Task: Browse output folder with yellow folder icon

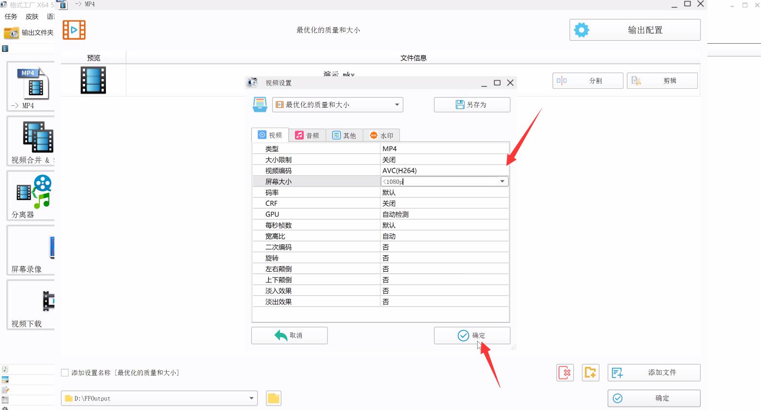Action: (x=274, y=398)
